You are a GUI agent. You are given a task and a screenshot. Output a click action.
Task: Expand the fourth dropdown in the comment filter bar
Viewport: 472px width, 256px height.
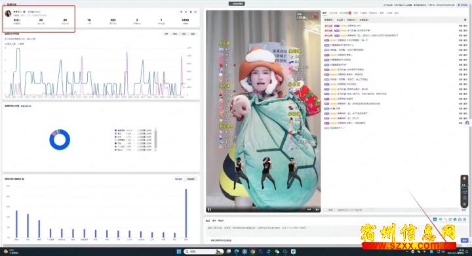click(x=364, y=20)
